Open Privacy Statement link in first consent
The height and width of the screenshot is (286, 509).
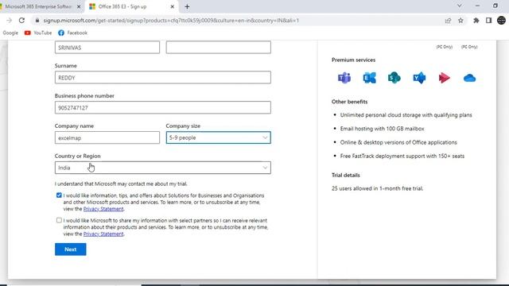coord(103,209)
